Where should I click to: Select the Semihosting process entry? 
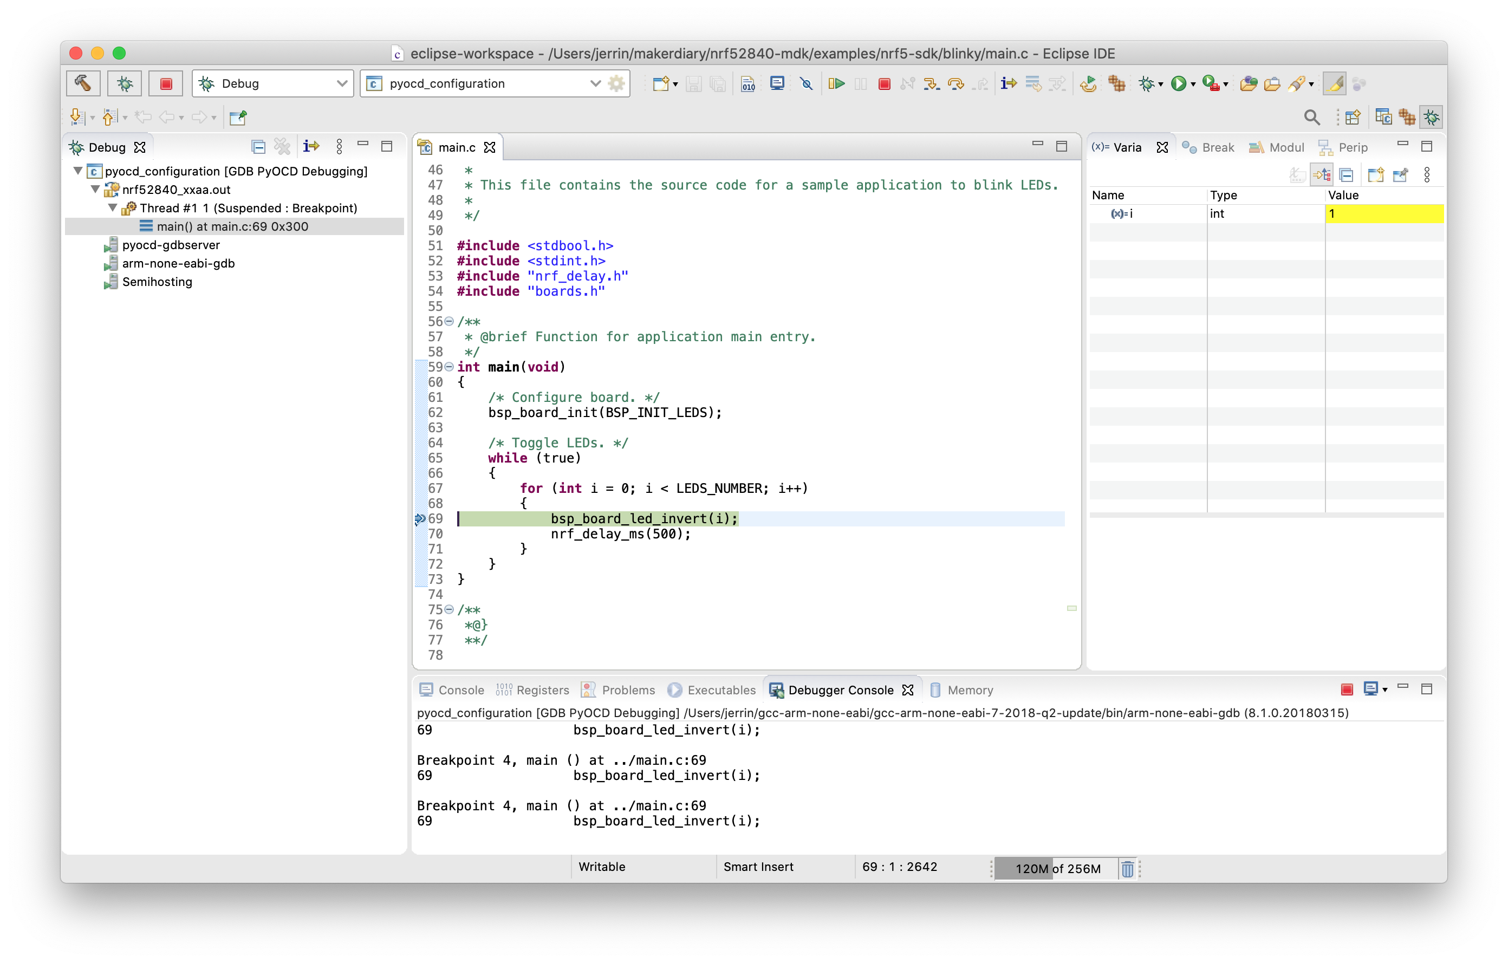(148, 282)
